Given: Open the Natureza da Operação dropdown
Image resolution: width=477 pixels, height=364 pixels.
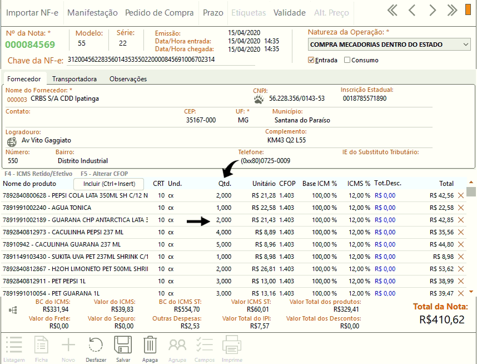Looking at the screenshot, I should 389,45.
